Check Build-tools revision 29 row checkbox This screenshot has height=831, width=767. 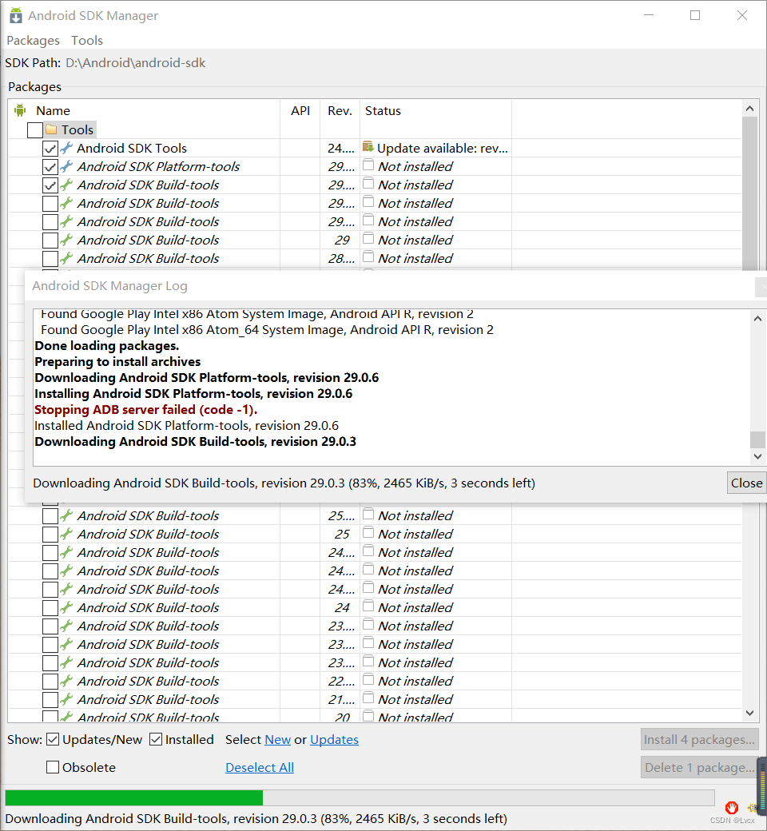point(50,241)
